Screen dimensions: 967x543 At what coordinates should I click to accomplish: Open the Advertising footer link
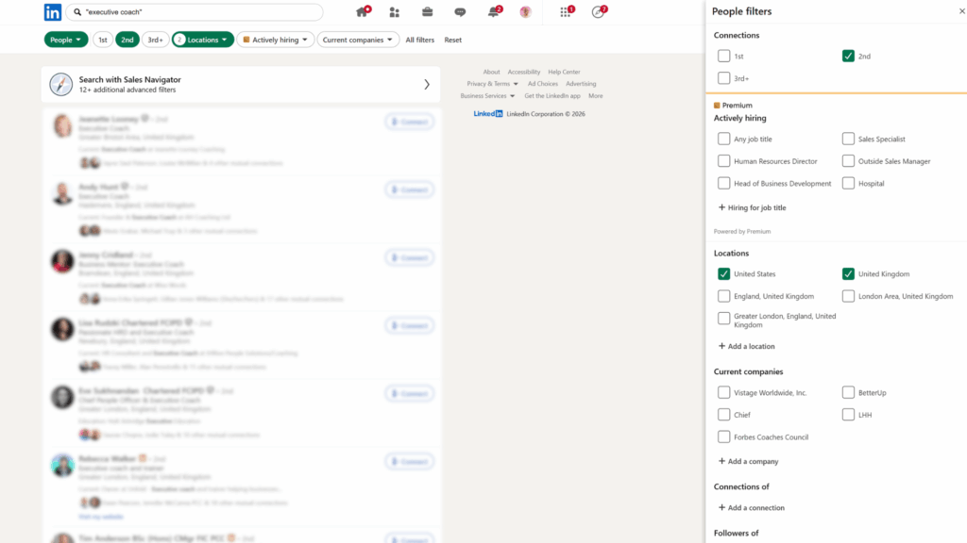[581, 84]
